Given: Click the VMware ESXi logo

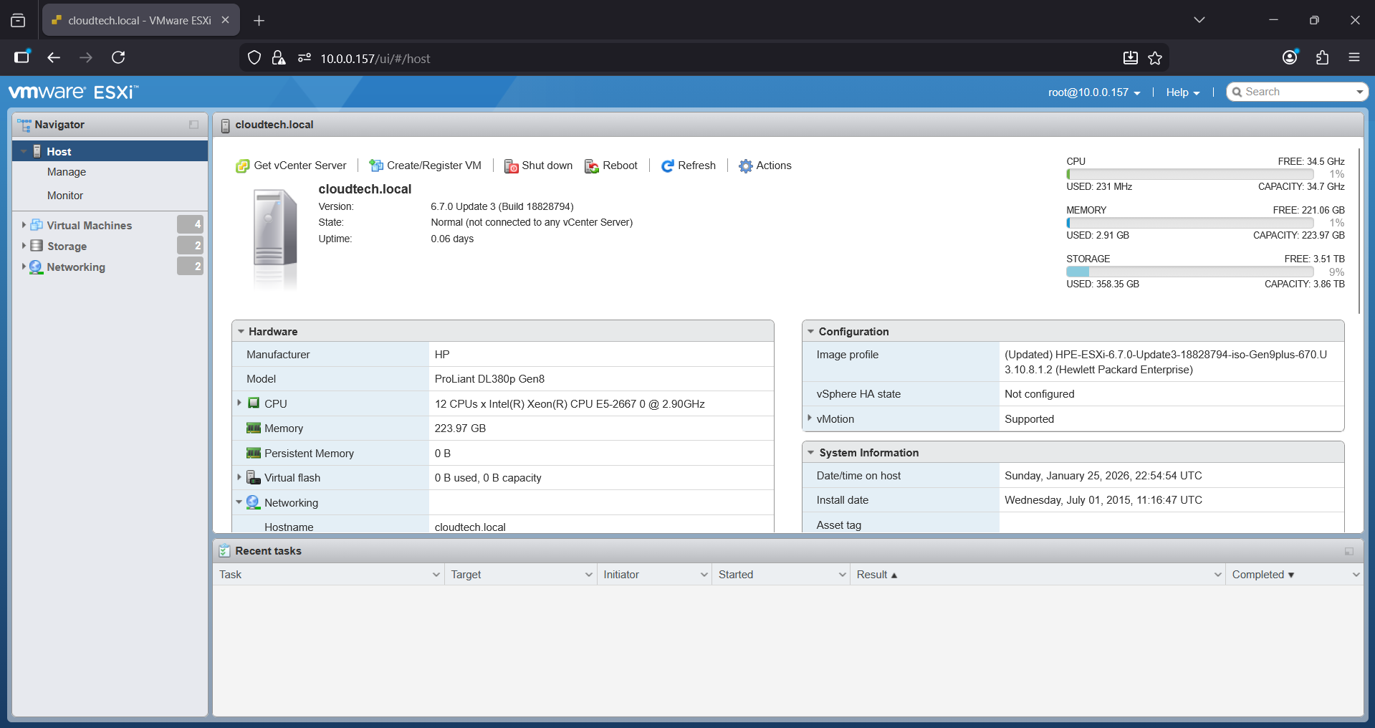Looking at the screenshot, I should tap(72, 91).
